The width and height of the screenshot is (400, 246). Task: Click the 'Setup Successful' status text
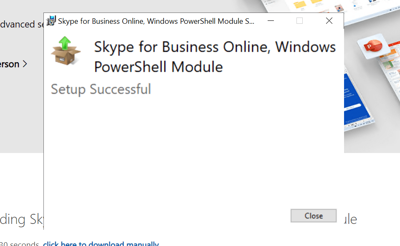[101, 89]
